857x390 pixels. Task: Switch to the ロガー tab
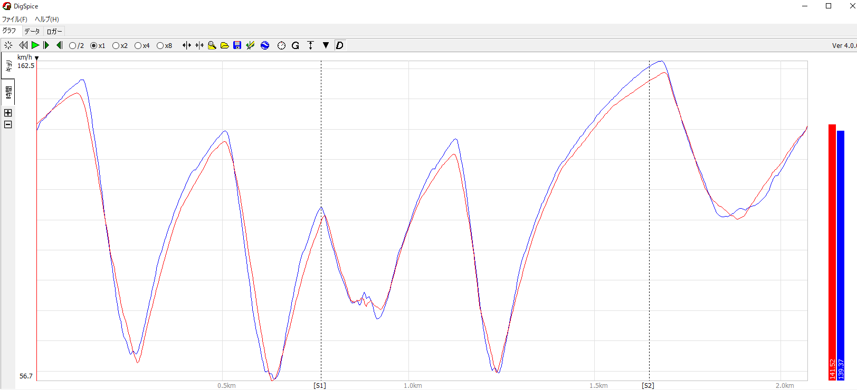54,31
